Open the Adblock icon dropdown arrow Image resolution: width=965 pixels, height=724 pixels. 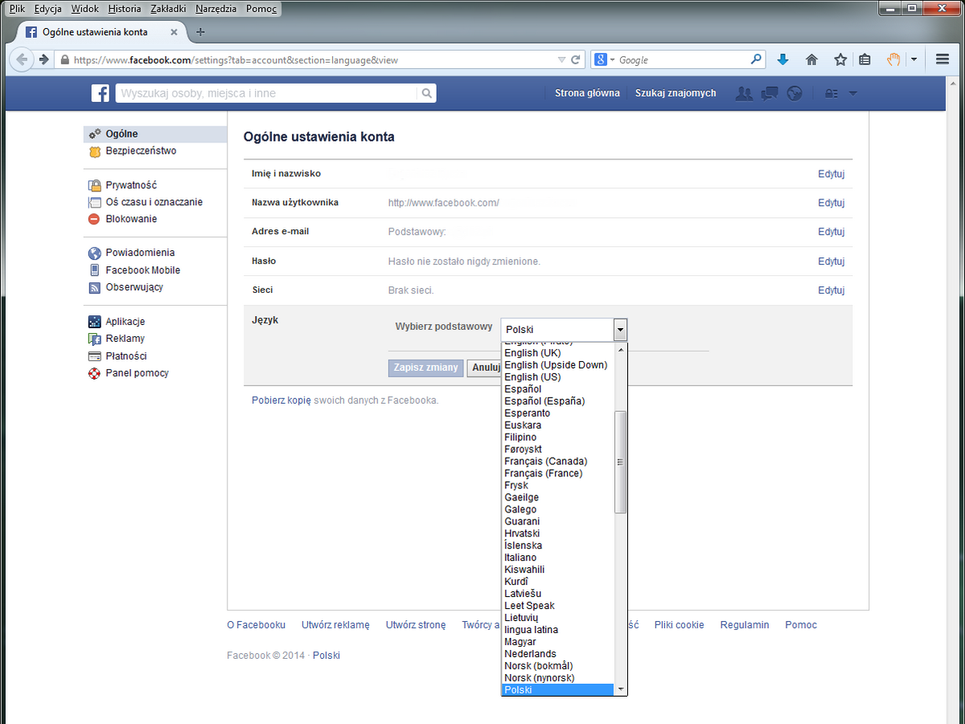coord(914,60)
